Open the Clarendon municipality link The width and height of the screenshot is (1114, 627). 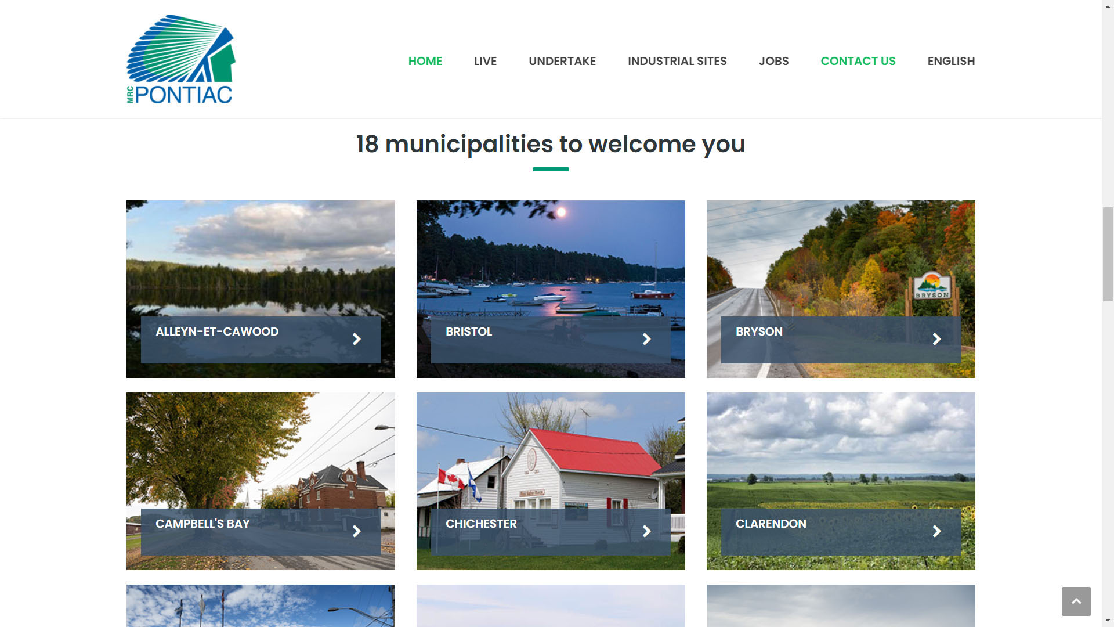771,524
